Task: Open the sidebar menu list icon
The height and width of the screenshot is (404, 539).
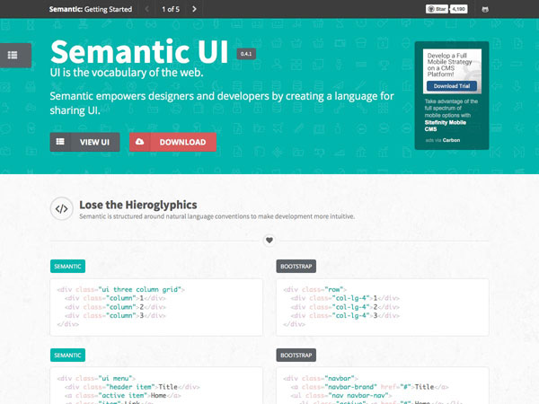Action: pos(13,55)
